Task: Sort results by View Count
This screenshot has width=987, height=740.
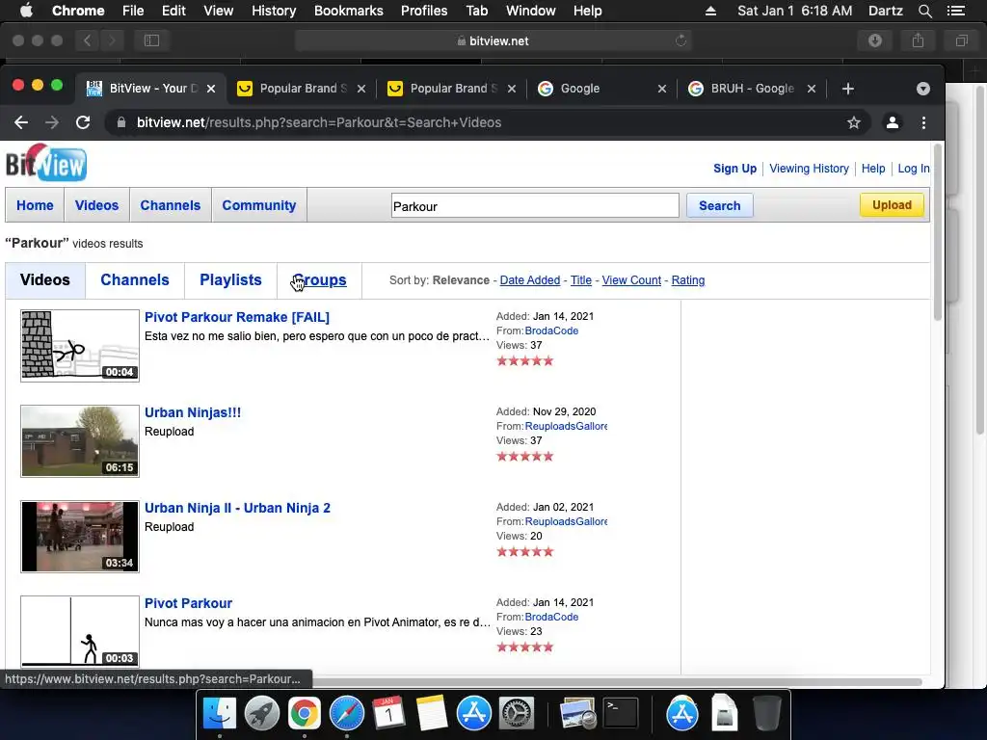Action: [x=631, y=280]
